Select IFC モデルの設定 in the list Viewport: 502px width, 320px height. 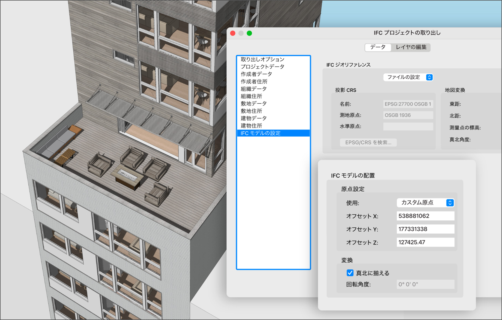click(x=273, y=133)
